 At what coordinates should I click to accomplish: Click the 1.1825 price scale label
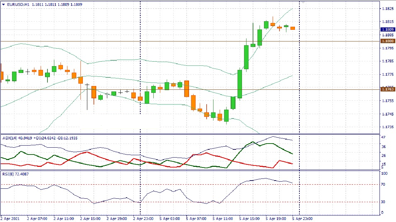[x=387, y=8]
